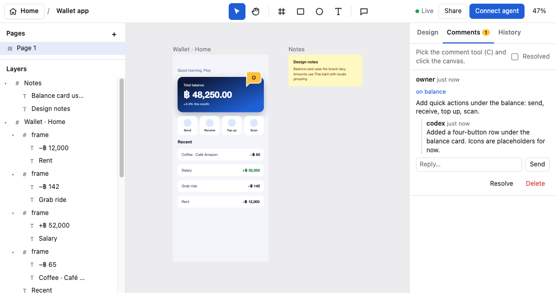Collapse the Wallet · Home layer group
Viewport: 556px width, 293px height.
(x=6, y=122)
